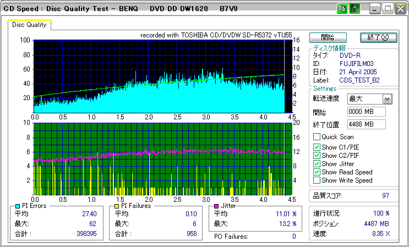The width and height of the screenshot is (409, 247).
Task: Minimize the CD Speed window
Action: 375,9
